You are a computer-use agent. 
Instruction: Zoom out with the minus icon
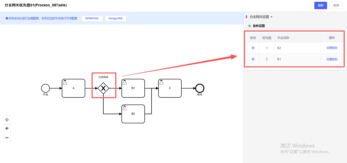[x=7, y=138]
